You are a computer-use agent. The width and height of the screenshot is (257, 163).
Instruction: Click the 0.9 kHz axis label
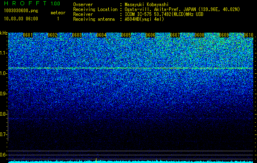tap(3, 94)
